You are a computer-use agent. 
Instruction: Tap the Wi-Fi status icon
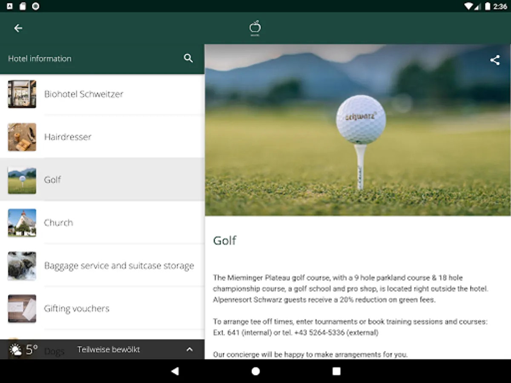(469, 6)
